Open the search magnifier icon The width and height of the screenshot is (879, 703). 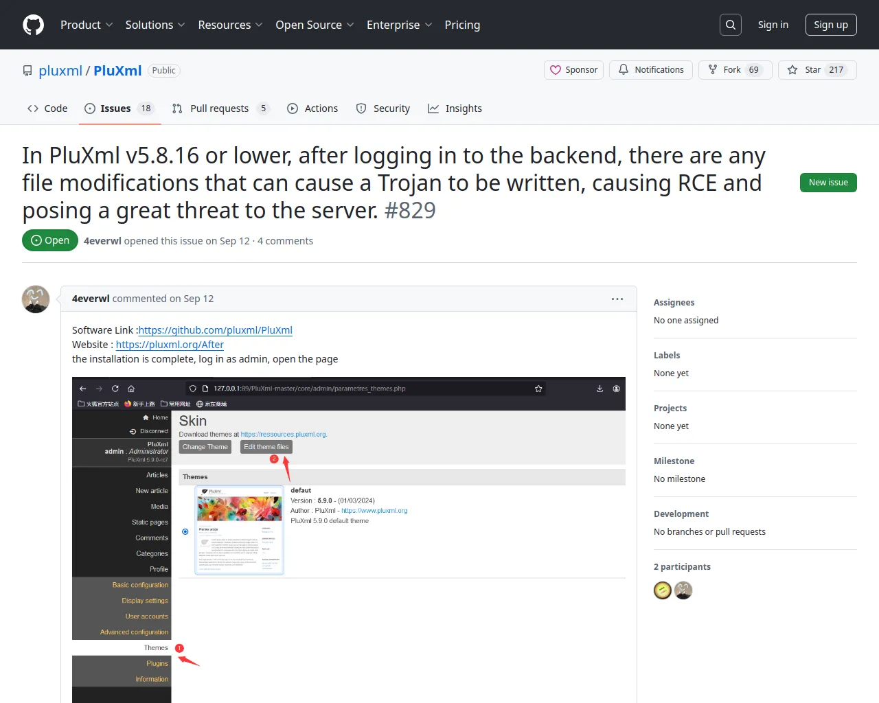point(731,25)
